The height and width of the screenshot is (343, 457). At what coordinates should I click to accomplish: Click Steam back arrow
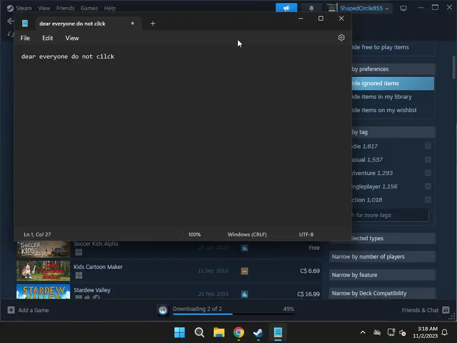click(x=11, y=21)
